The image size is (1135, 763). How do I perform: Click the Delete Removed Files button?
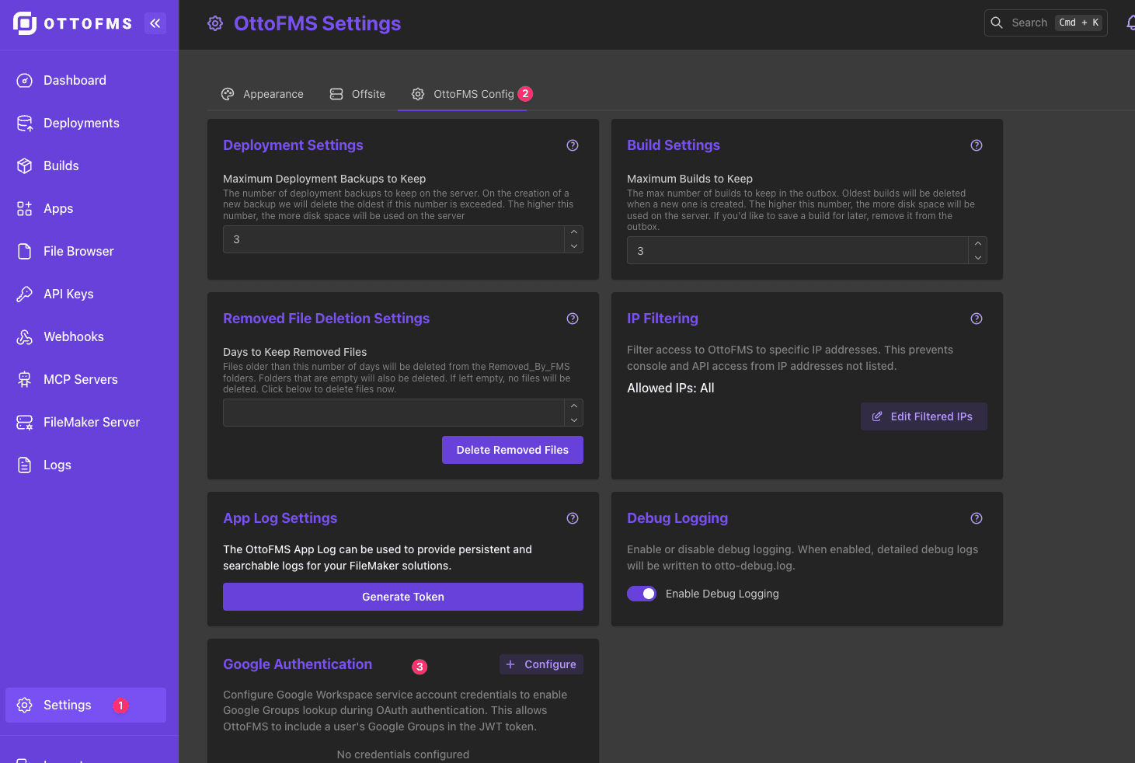[512, 450]
